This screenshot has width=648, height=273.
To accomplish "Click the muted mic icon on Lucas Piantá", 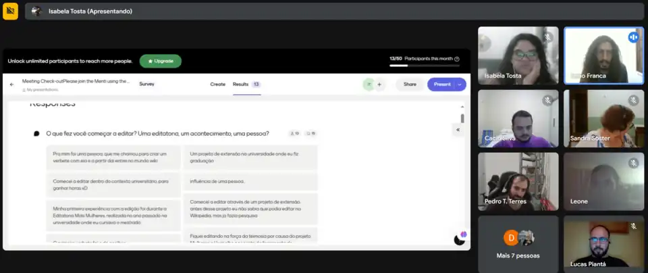I will tap(633, 226).
